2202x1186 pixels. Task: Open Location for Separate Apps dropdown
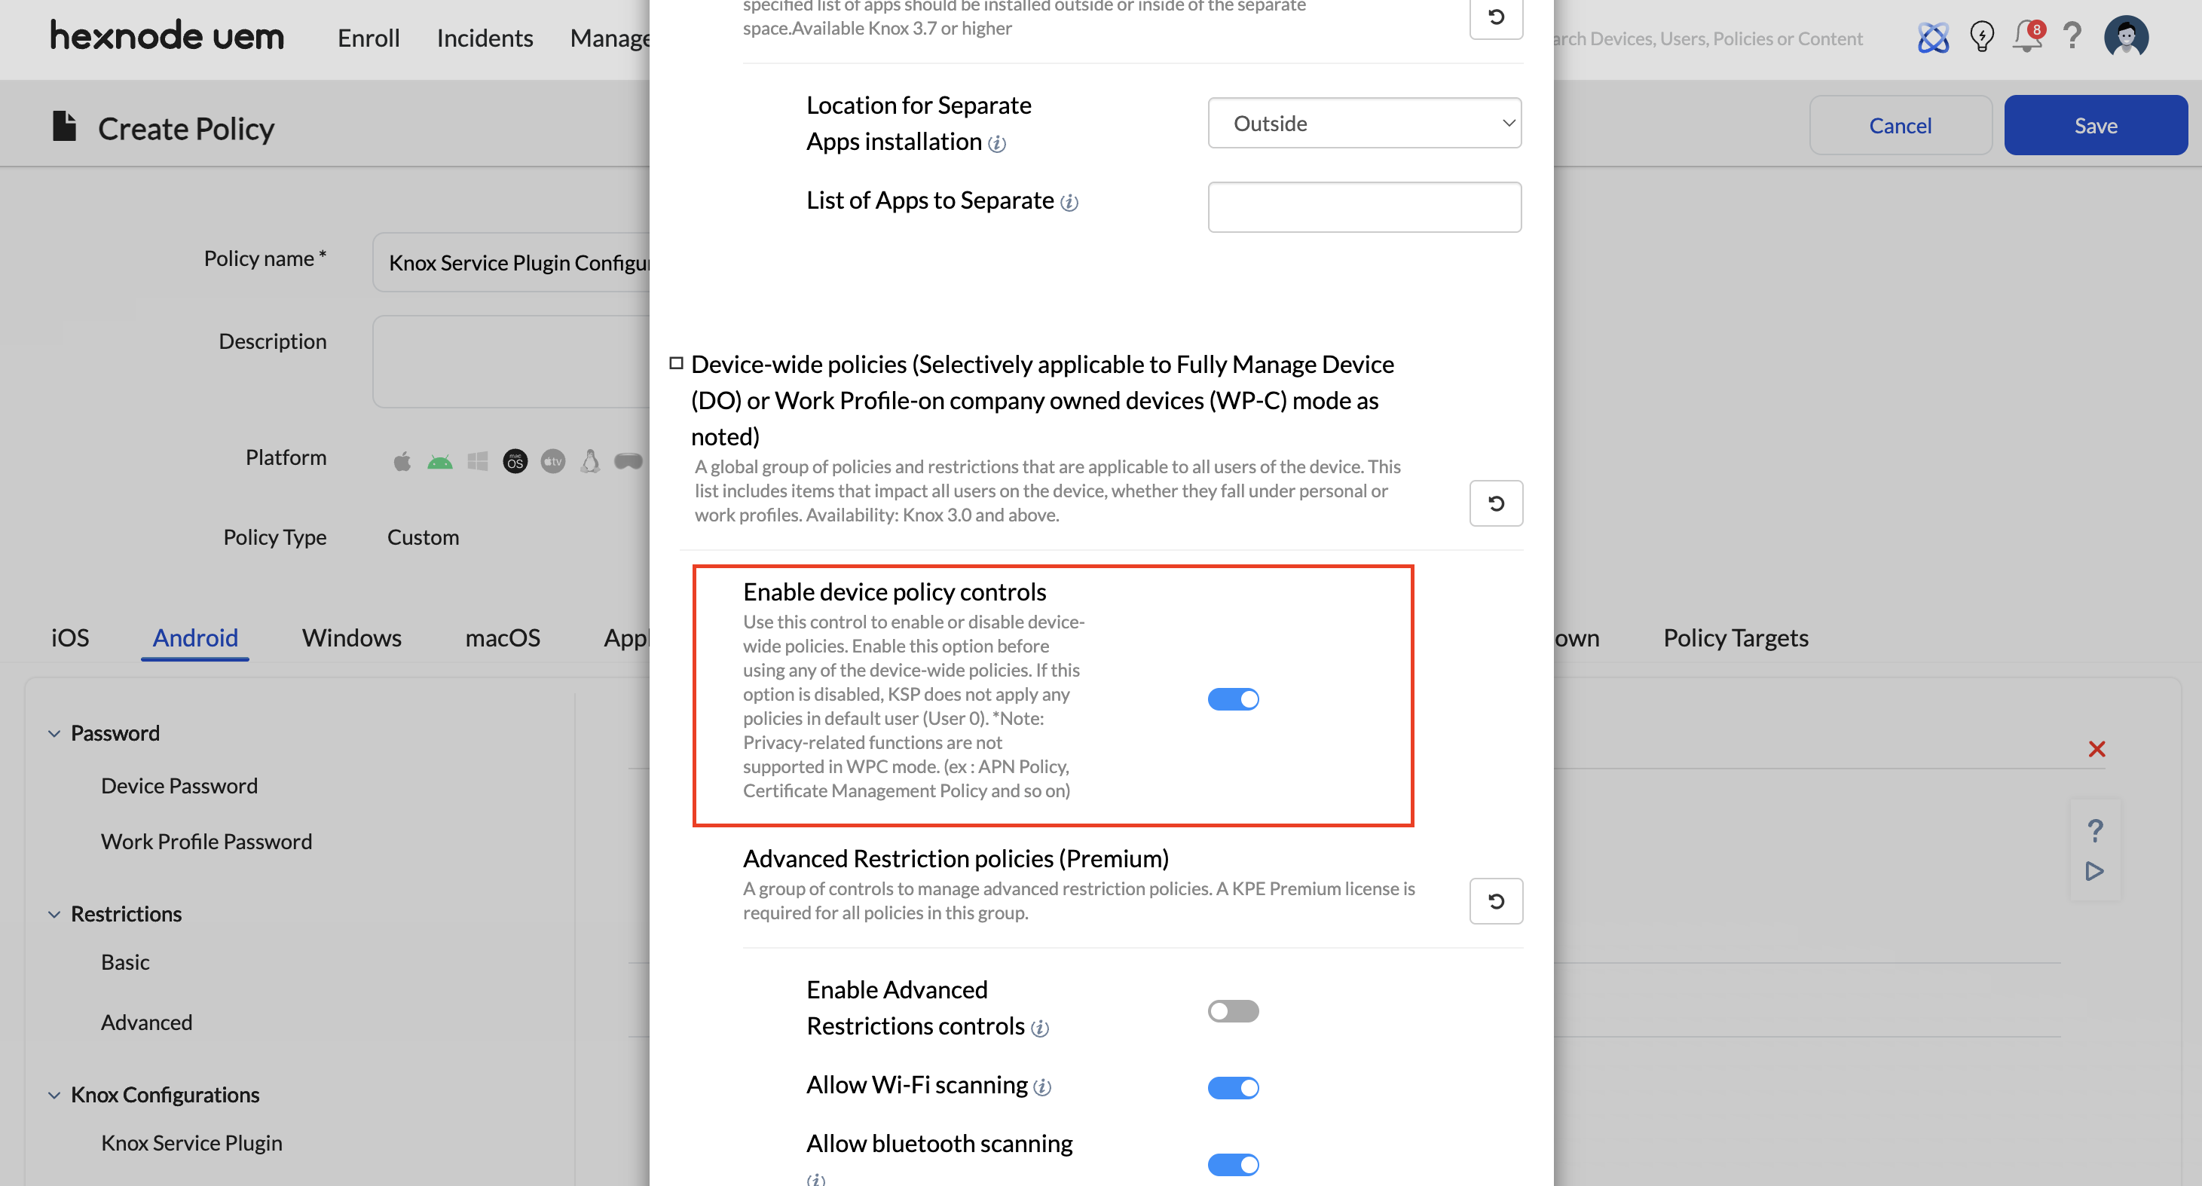1364,123
